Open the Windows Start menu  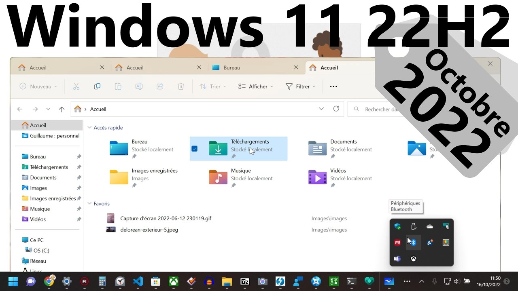13,281
